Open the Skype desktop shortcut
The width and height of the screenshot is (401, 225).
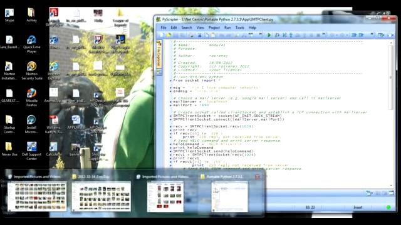click(9, 15)
